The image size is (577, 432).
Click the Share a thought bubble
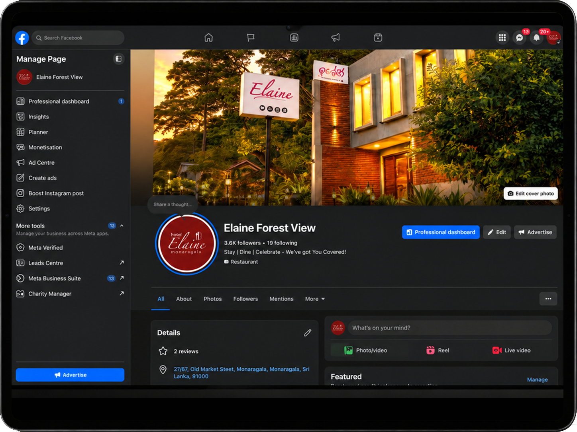click(x=173, y=204)
